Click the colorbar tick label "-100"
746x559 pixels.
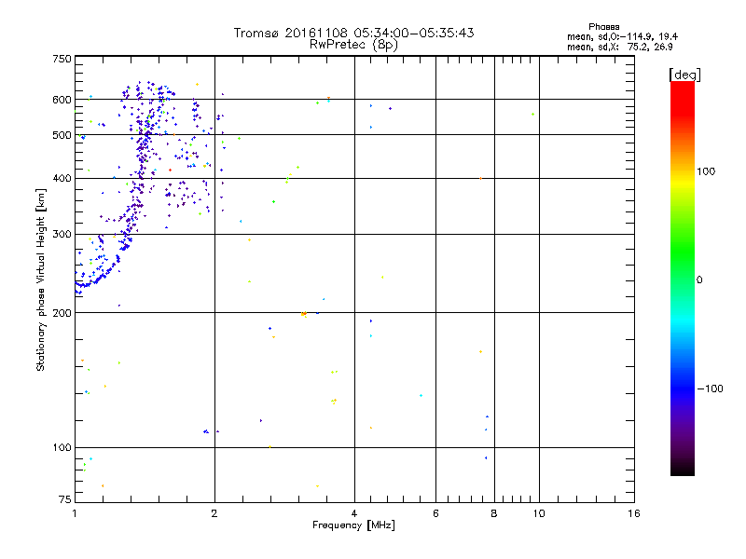click(x=710, y=389)
